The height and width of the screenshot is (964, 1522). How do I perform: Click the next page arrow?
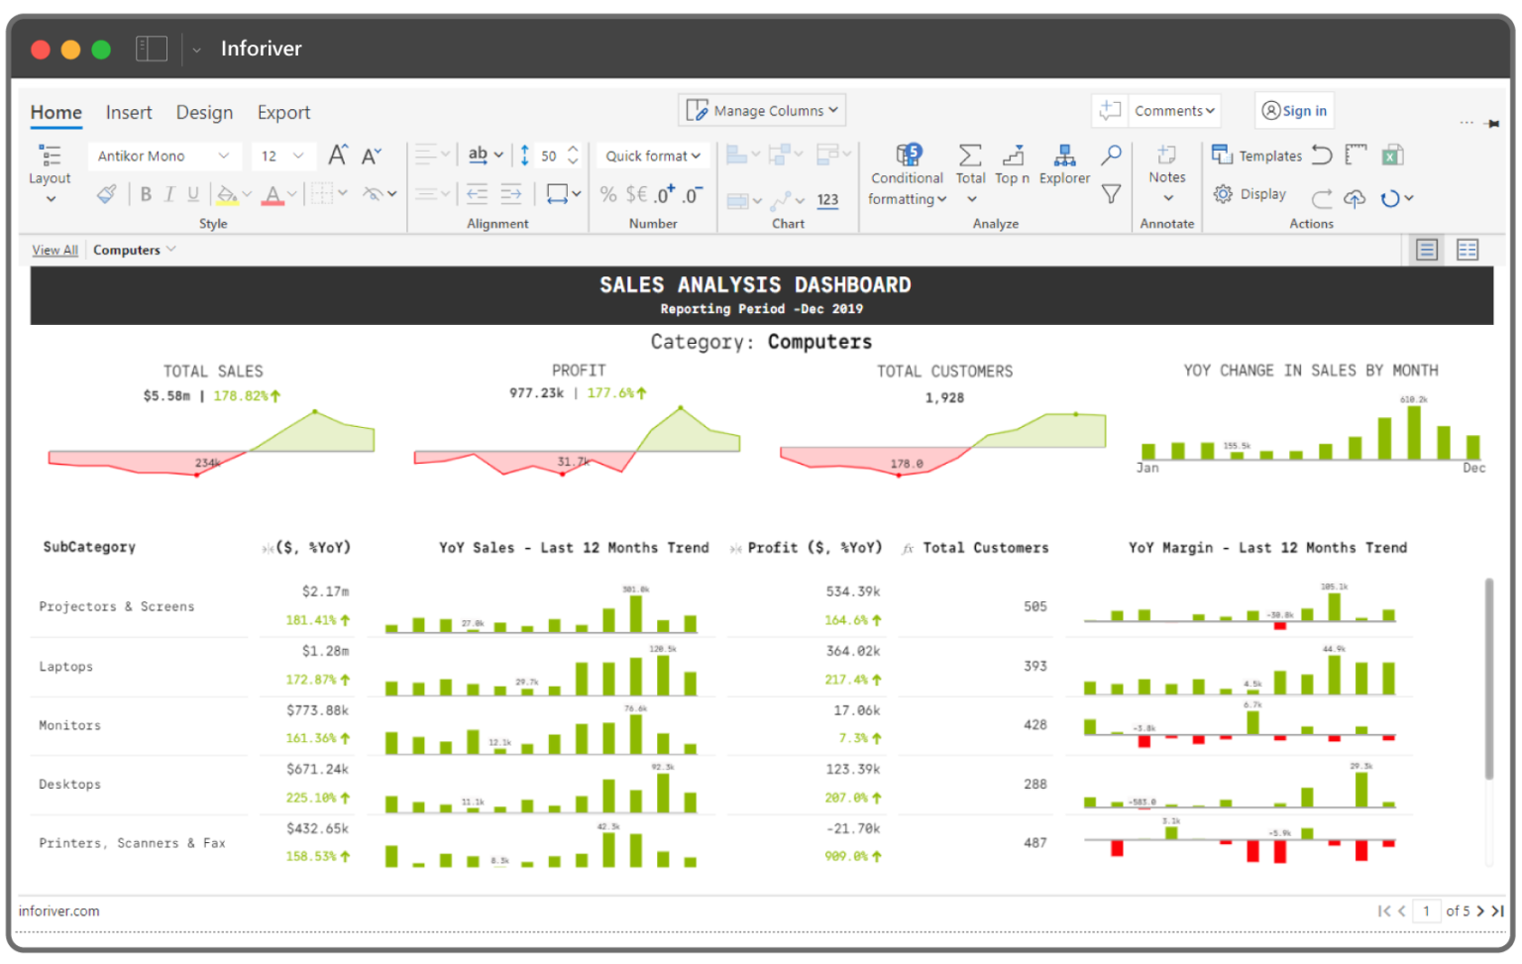pos(1480,911)
